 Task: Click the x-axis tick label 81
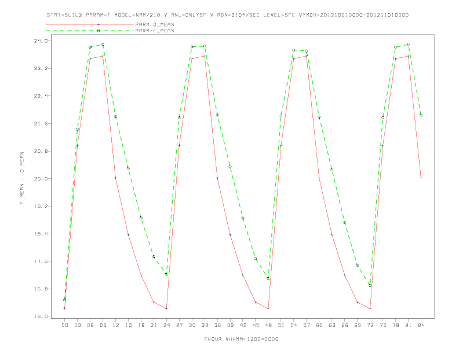pyautogui.click(x=409, y=325)
